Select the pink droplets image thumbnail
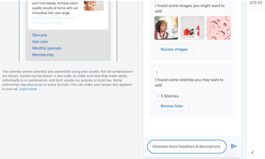 point(219,28)
